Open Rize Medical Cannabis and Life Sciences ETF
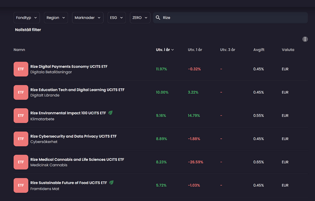Screen dimensions: 315x201 click(x=77, y=159)
